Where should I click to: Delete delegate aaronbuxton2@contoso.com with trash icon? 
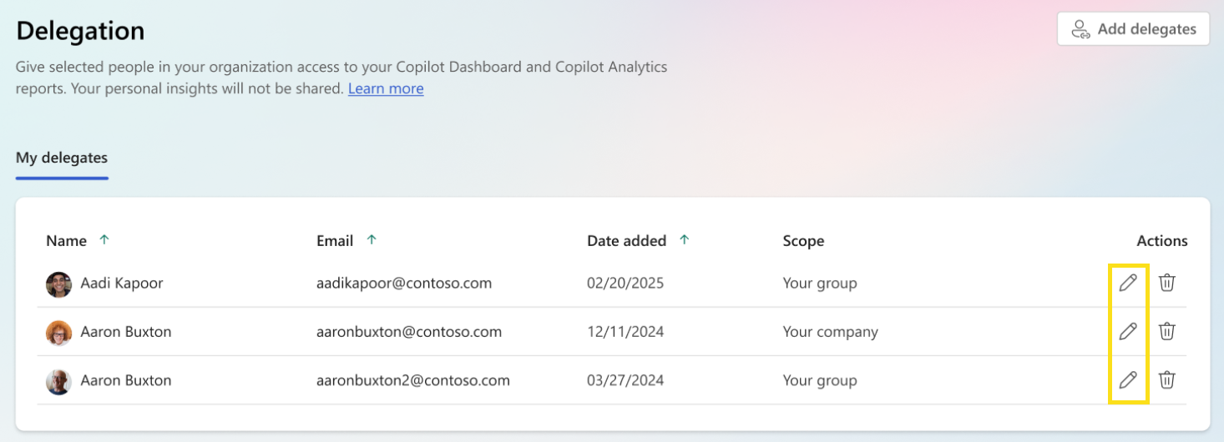click(1167, 380)
